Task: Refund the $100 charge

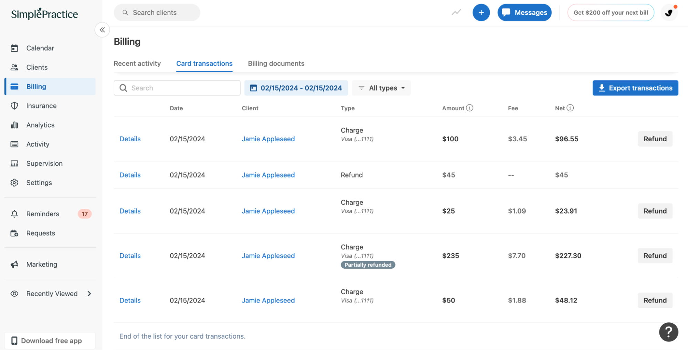Action: (x=655, y=139)
